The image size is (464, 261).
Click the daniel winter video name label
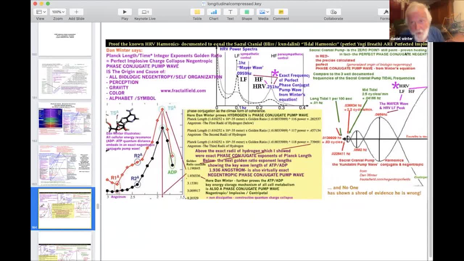click(x=401, y=38)
